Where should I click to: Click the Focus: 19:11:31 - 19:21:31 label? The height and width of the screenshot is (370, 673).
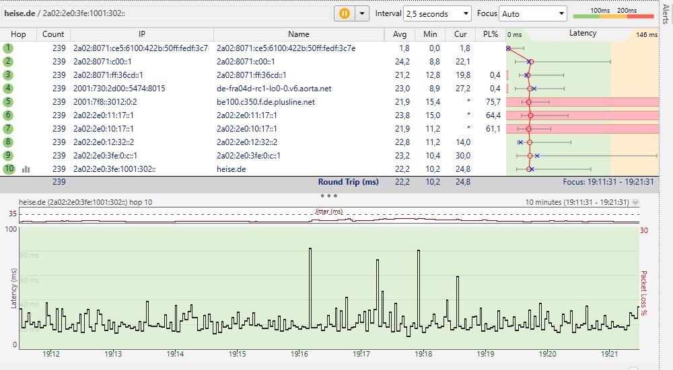click(608, 182)
